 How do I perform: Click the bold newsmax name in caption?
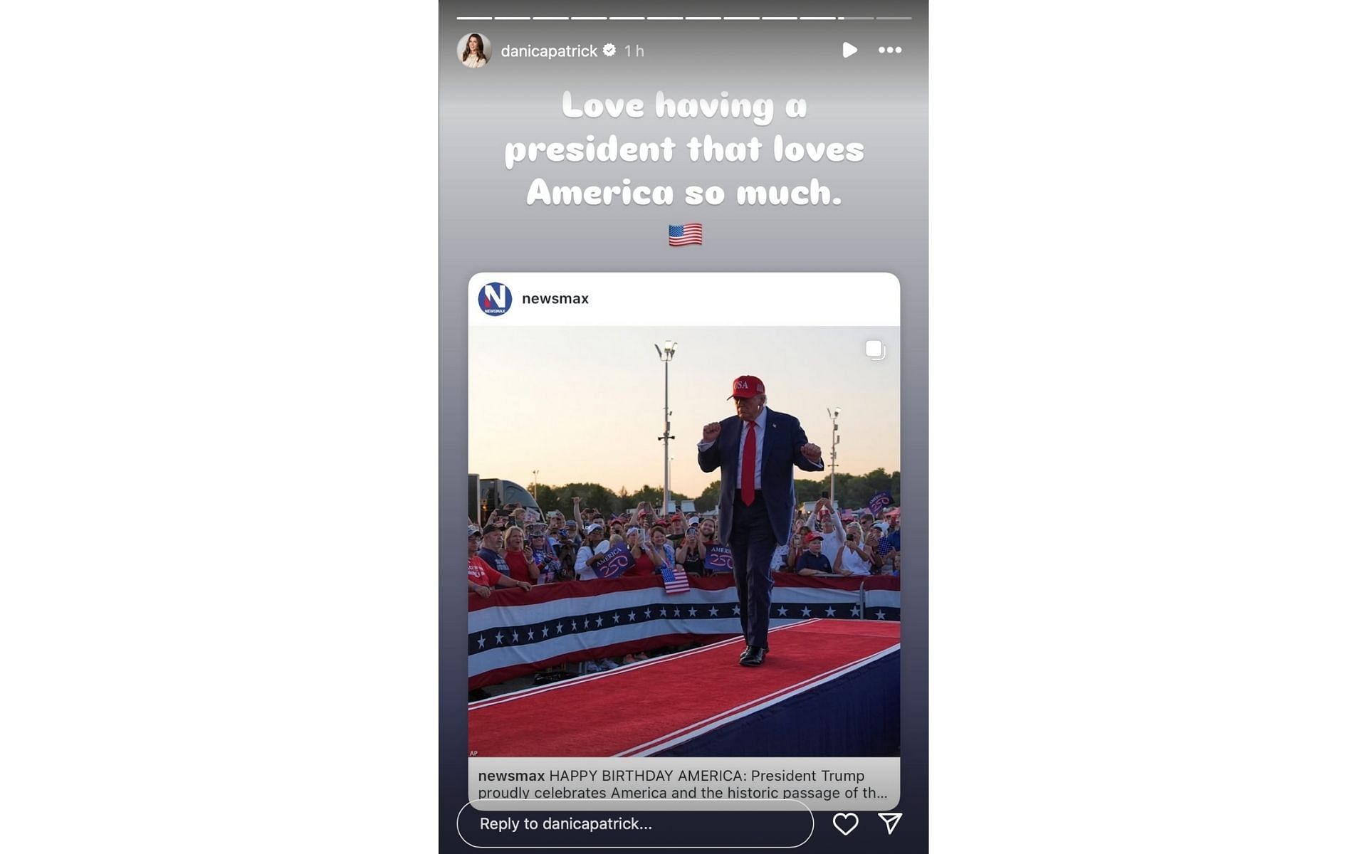[511, 776]
